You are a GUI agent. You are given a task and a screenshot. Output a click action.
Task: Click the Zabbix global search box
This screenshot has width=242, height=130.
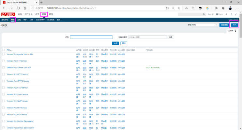(192, 14)
